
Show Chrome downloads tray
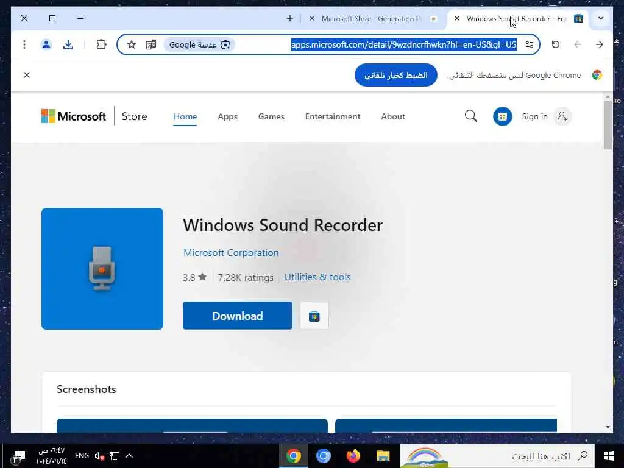pos(68,44)
